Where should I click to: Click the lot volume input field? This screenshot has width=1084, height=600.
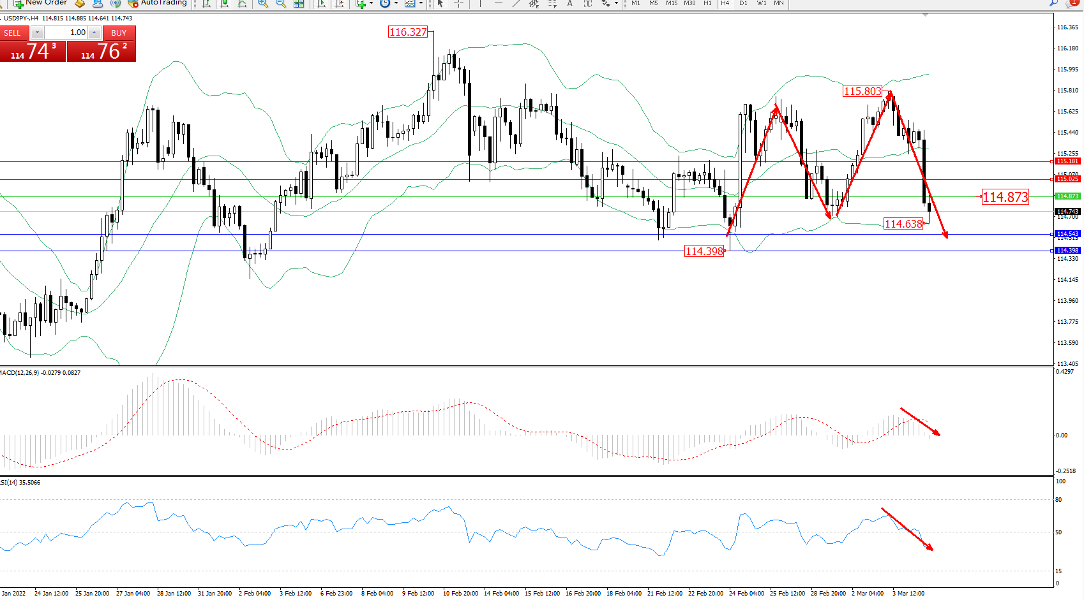click(66, 33)
